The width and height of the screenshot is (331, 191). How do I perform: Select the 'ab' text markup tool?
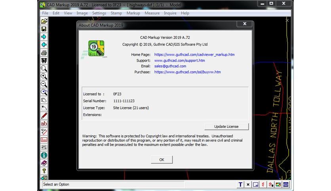(44, 124)
